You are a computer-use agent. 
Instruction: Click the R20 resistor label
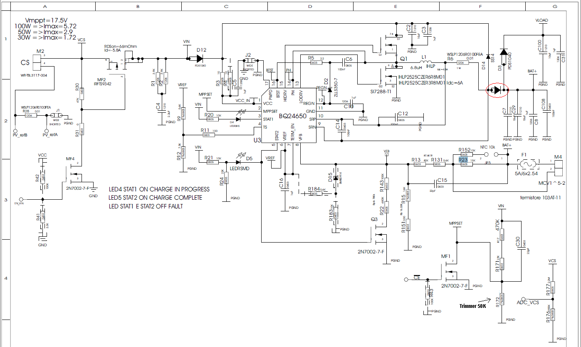209,114
